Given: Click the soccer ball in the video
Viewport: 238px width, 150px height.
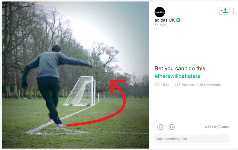Looking at the screenshot, I should click(x=109, y=51).
